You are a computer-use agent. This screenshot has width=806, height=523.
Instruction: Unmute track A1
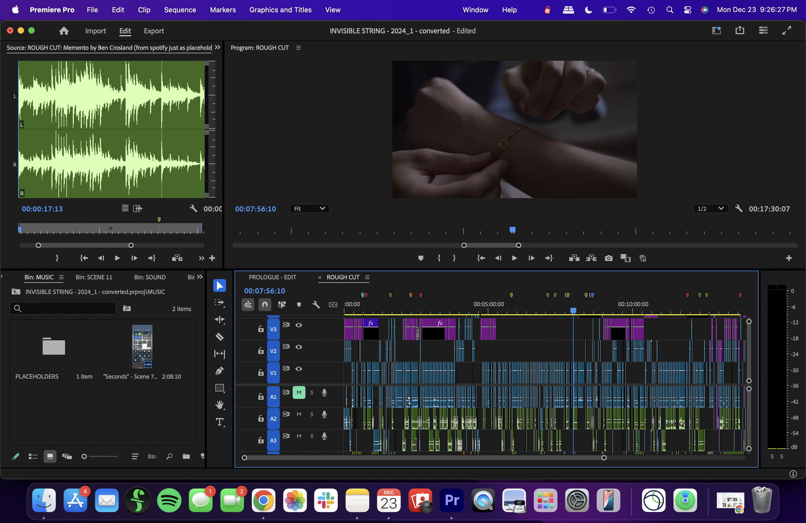tap(299, 393)
